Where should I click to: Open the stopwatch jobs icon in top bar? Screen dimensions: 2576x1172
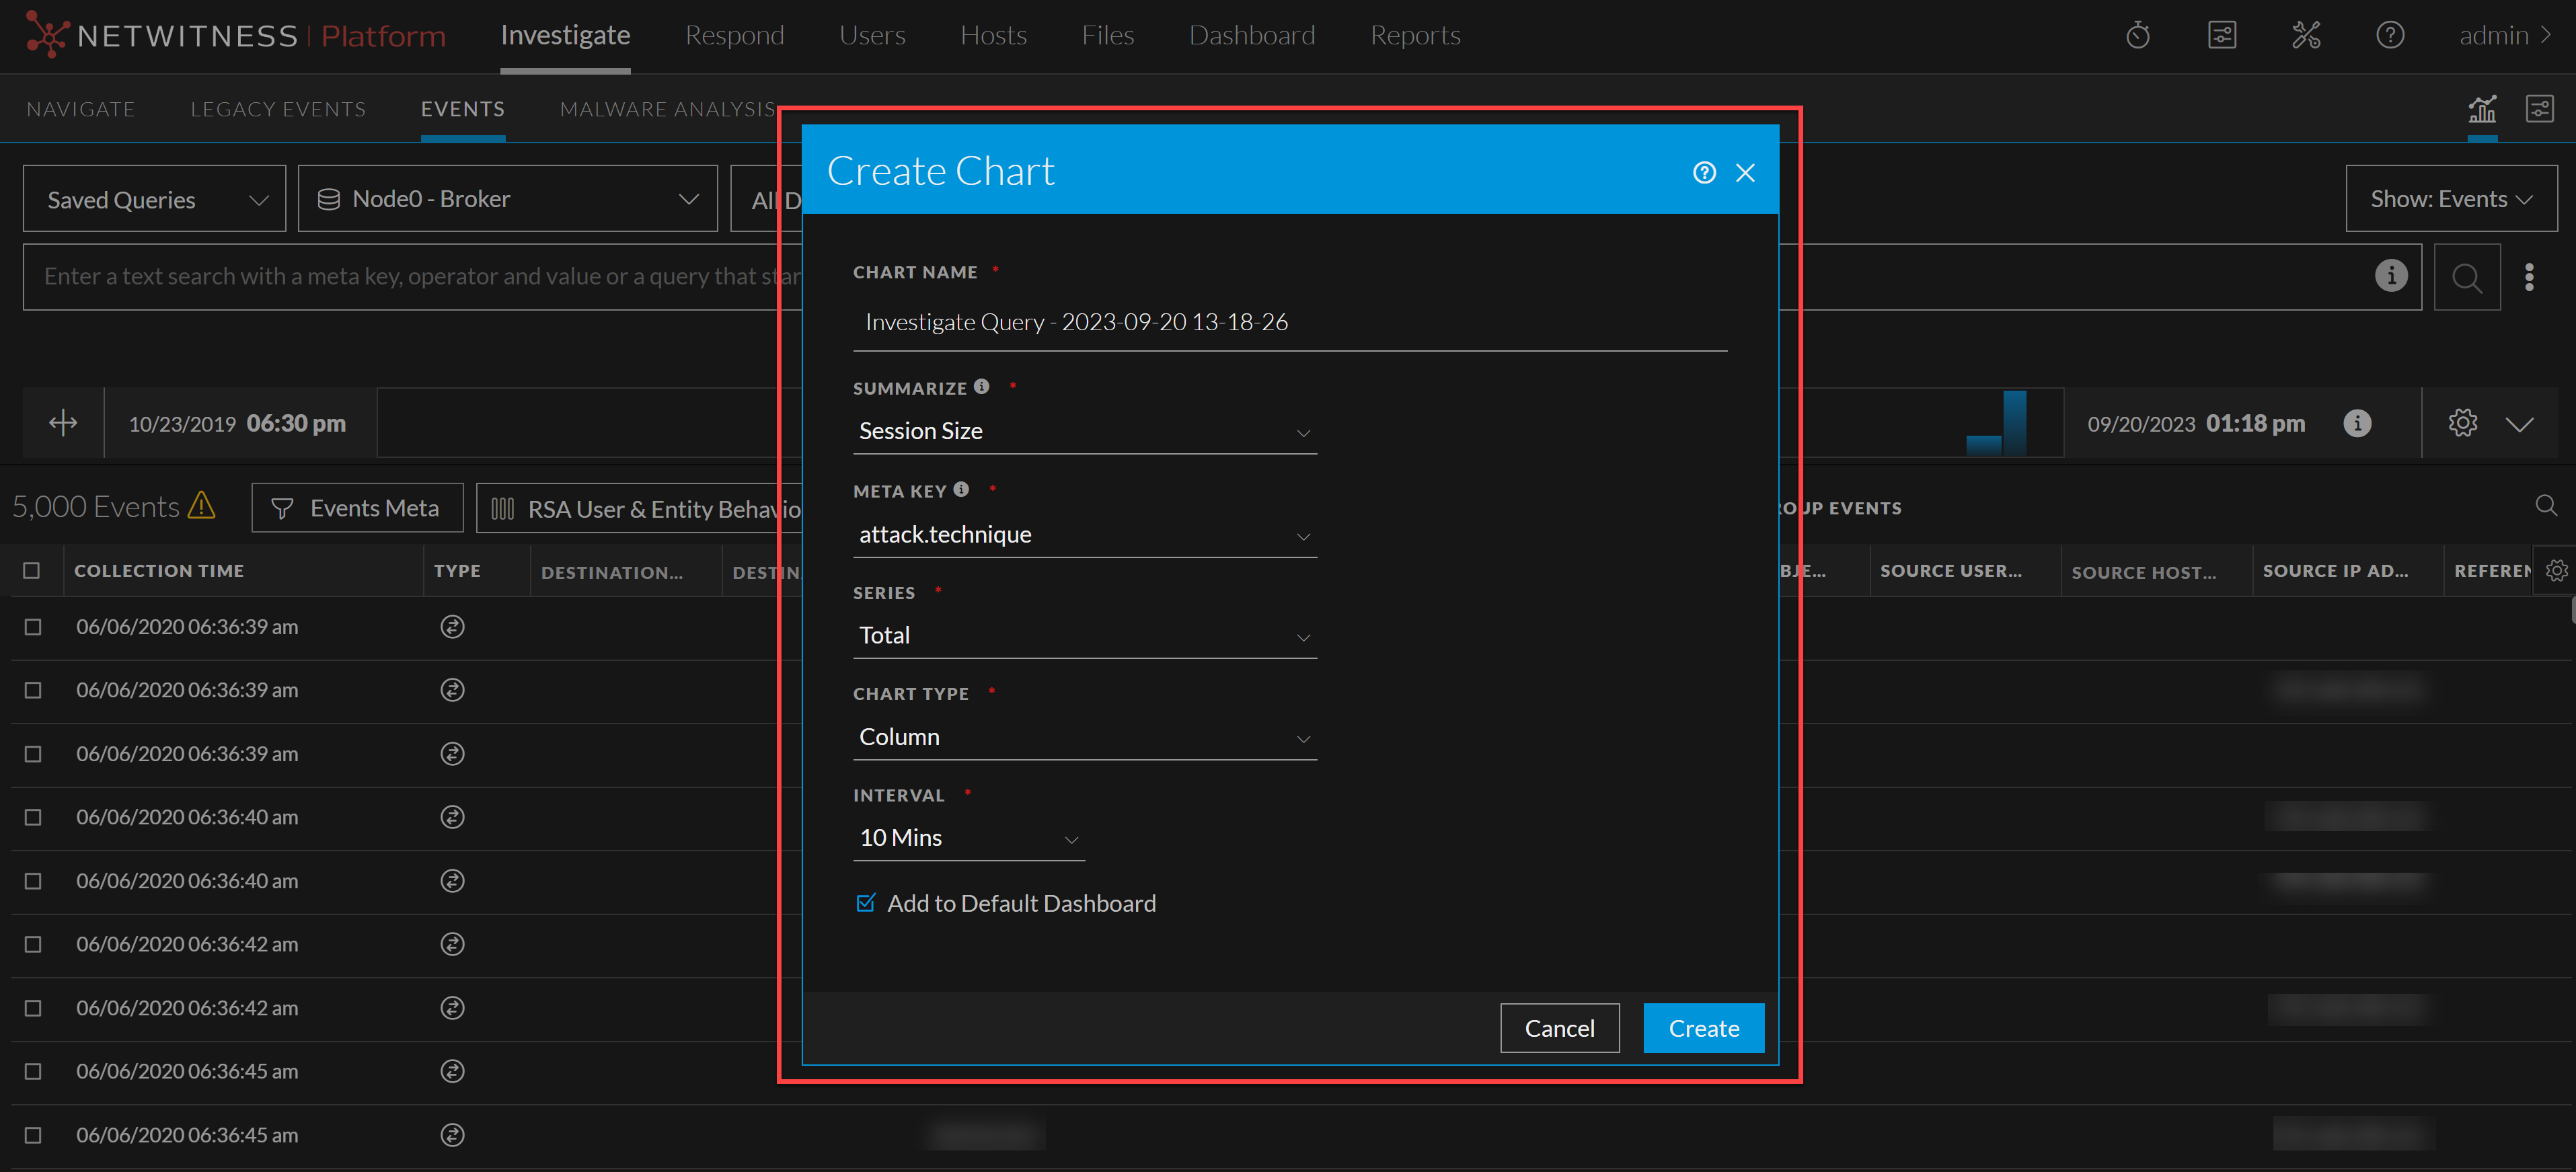(2137, 36)
